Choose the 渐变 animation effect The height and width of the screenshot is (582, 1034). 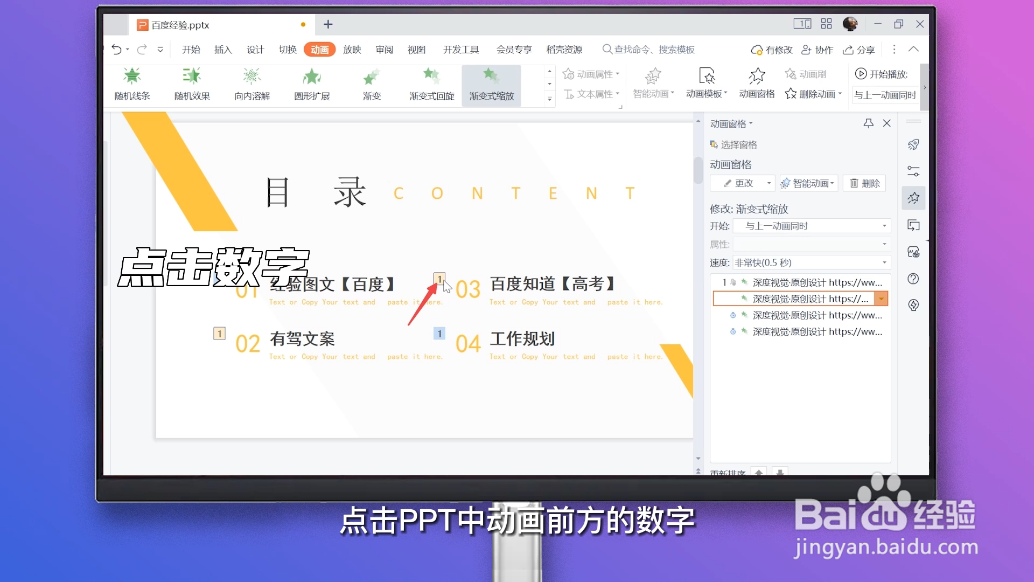(372, 85)
